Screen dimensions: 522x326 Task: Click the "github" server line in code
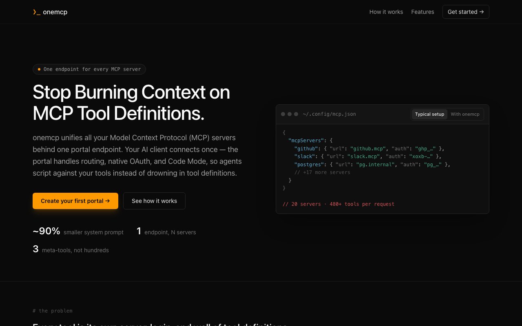(x=369, y=149)
